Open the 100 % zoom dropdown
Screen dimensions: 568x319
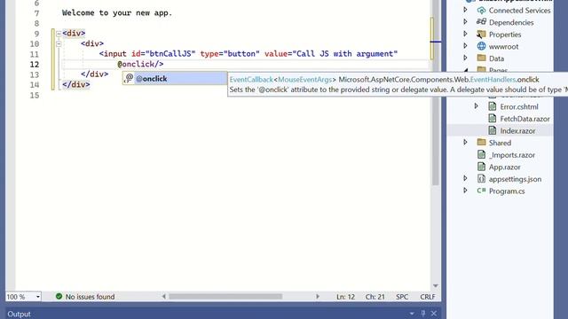pyautogui.click(x=37, y=297)
